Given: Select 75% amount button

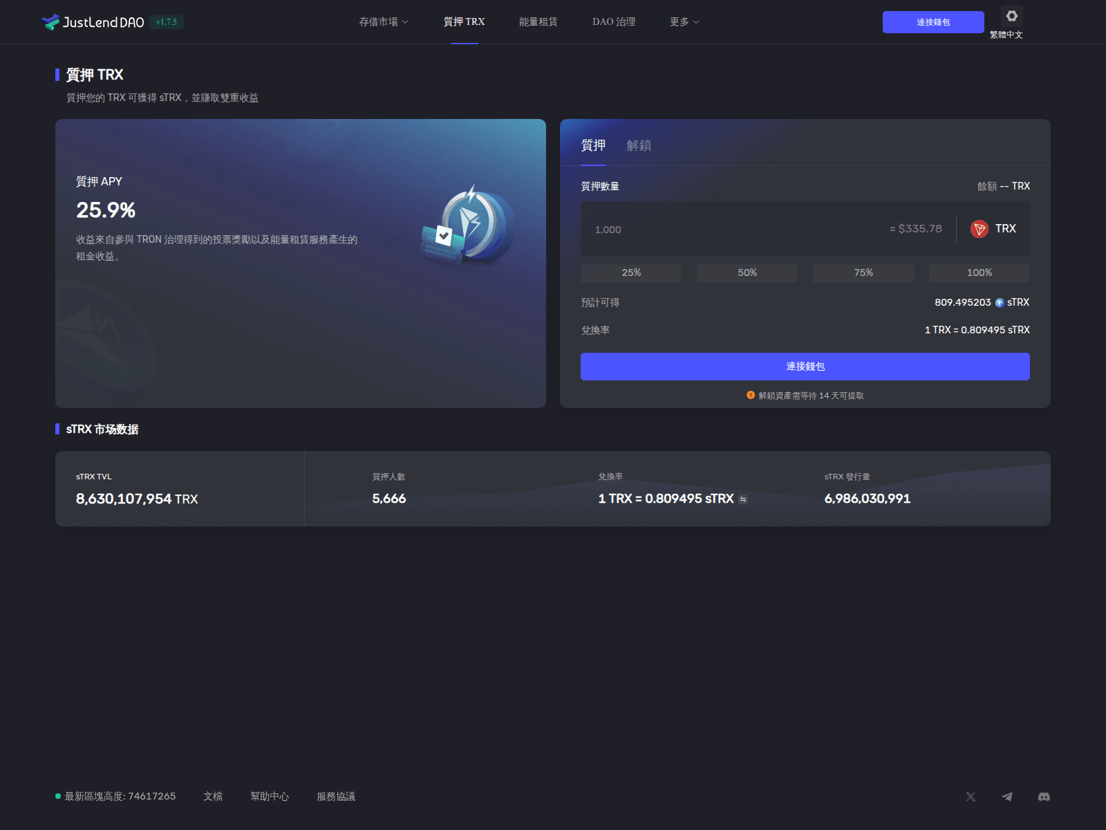Looking at the screenshot, I should coord(863,273).
